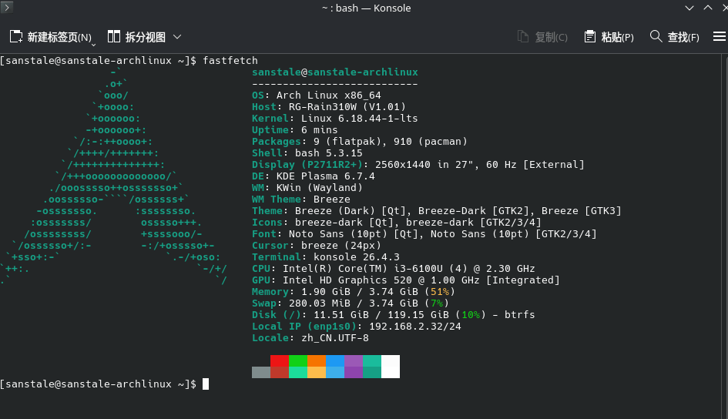Click the split view panes icon
Viewport: 728px width, 419px height.
pos(114,37)
